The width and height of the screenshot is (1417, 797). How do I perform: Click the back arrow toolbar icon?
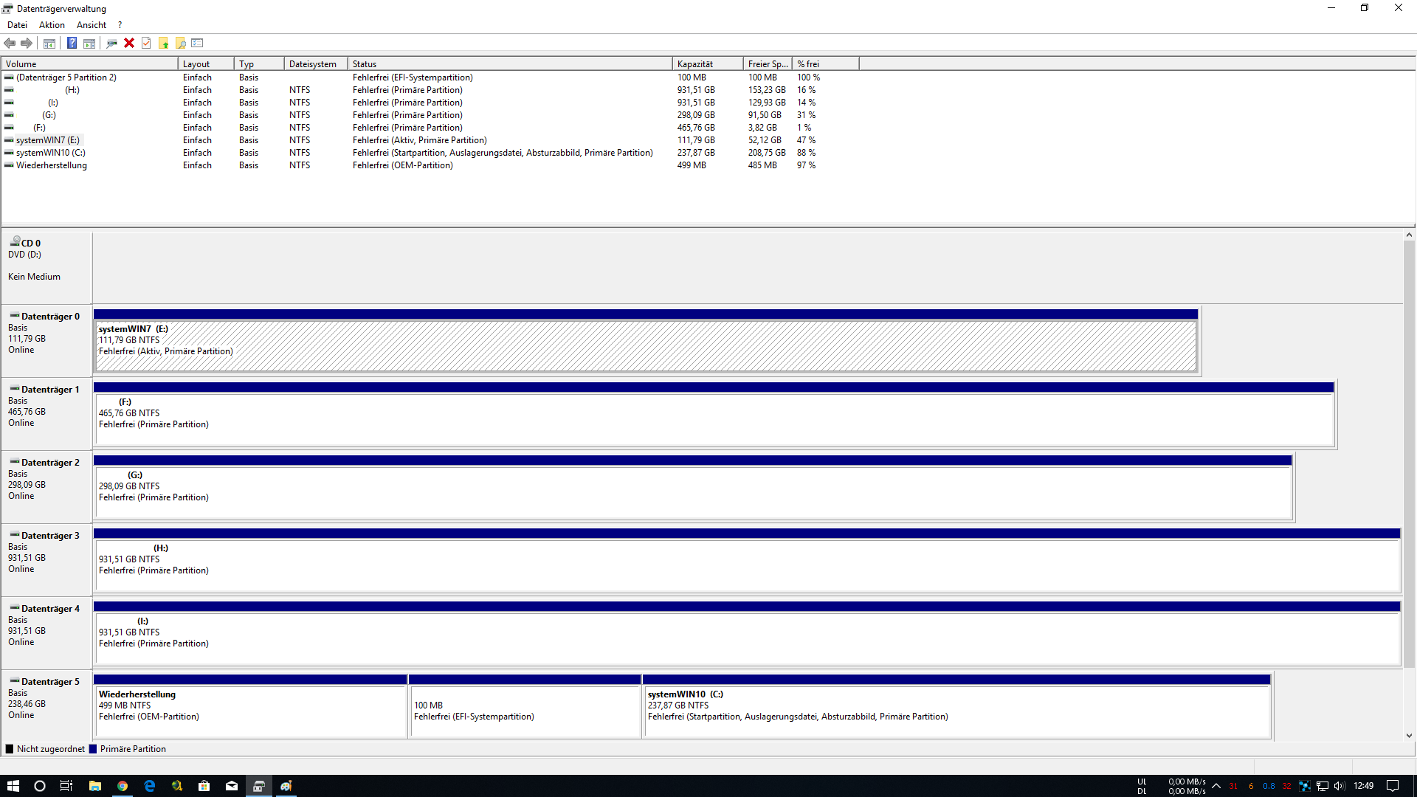click(x=10, y=43)
